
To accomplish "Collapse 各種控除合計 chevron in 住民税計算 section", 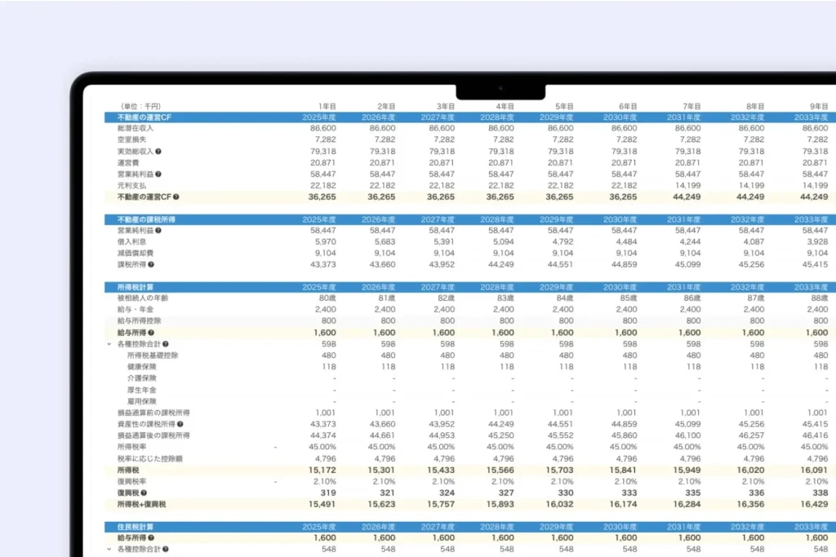I will [109, 550].
